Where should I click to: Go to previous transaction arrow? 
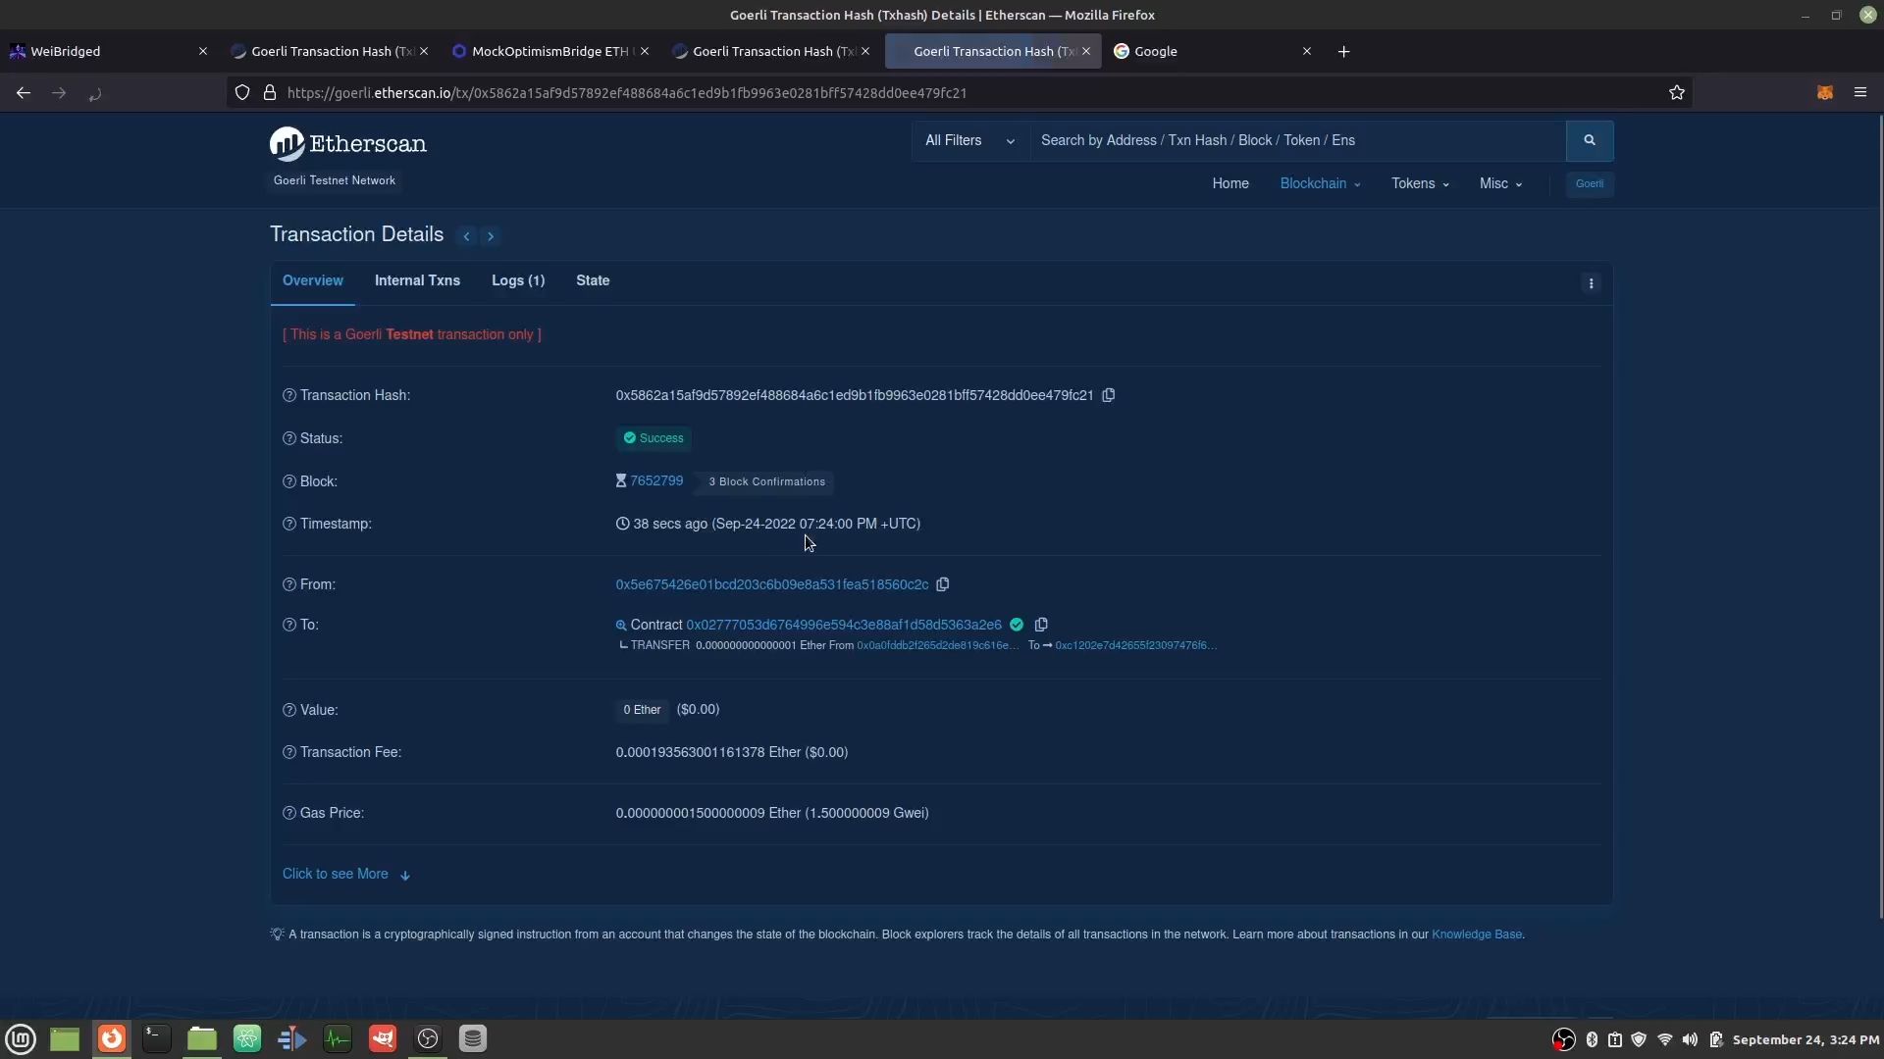pos(467,236)
